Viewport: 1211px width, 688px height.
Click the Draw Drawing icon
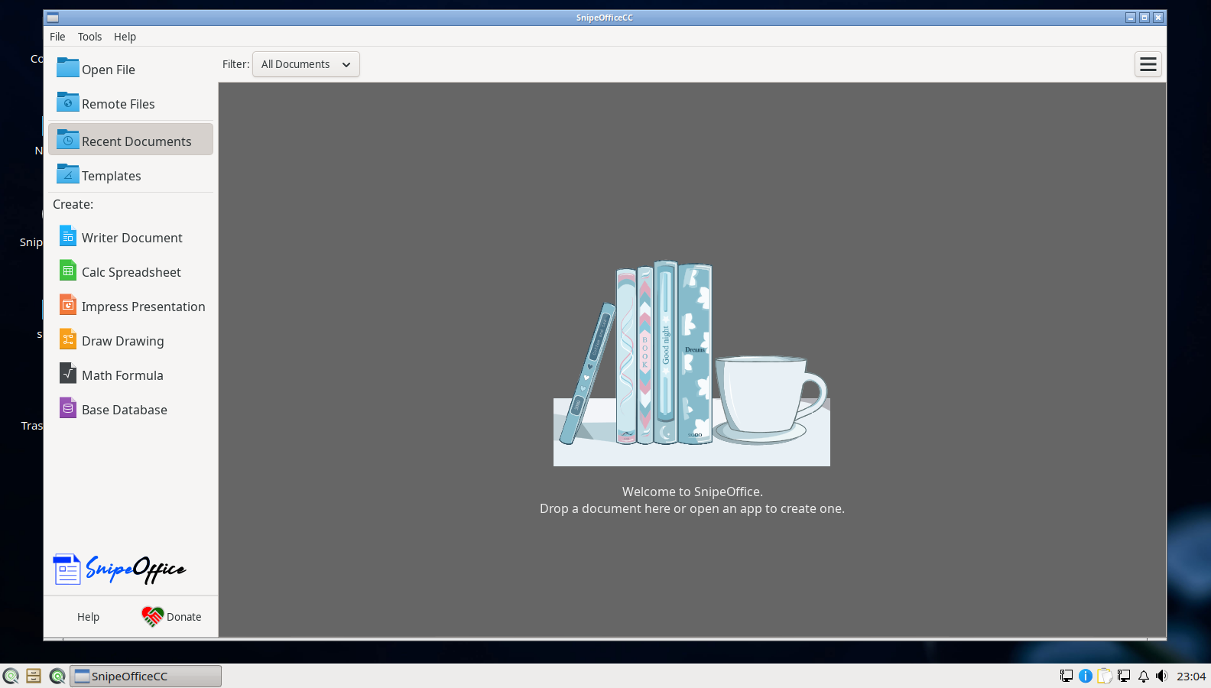(68, 339)
